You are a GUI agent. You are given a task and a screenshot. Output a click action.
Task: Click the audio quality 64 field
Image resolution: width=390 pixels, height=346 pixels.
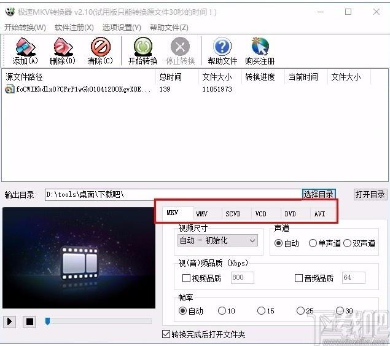353,278
